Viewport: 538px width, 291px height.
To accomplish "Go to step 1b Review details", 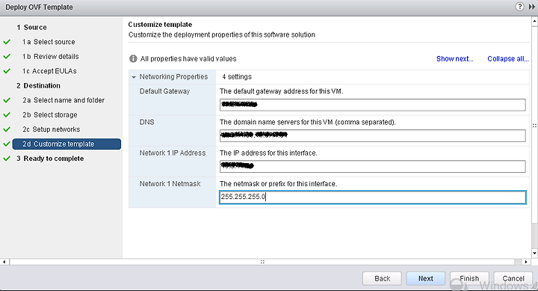I will pyautogui.click(x=51, y=56).
